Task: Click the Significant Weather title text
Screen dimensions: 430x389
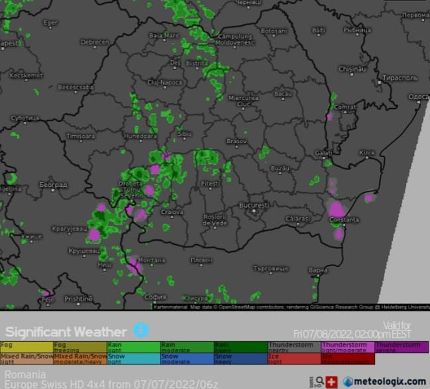Action: coord(66,332)
